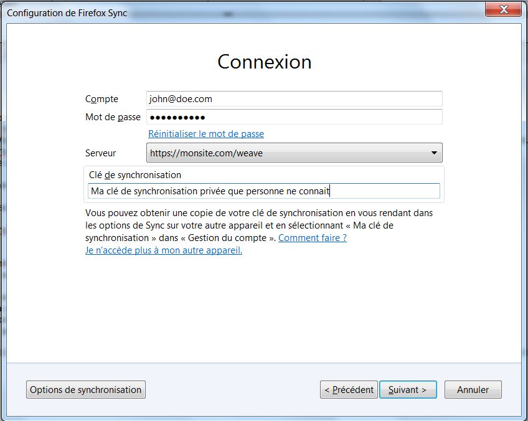Click the Compte email input field
Screen dimensions: 528x421
click(294, 98)
